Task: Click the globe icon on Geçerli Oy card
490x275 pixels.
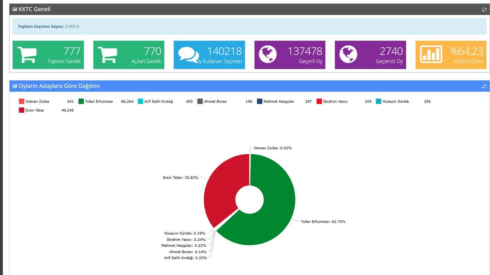Action: (268, 55)
